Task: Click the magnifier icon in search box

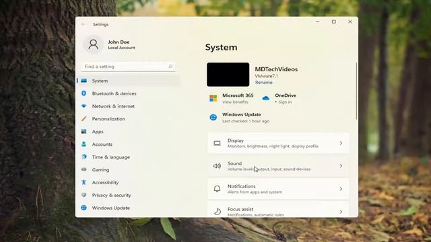Action: (x=170, y=67)
